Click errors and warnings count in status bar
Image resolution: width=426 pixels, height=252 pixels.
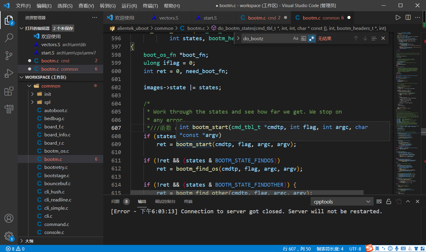point(15,249)
